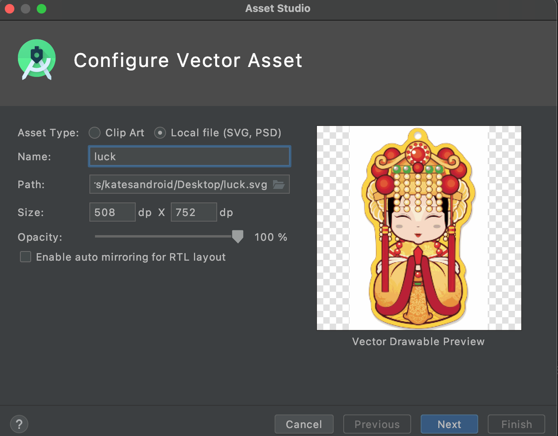Click the Opacity slider handle

coord(237,236)
